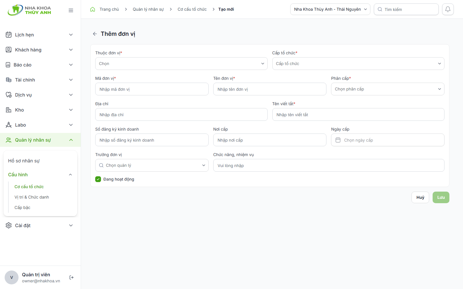The width and height of the screenshot is (463, 289).
Task: Go to Quản lý nhân sự breadcrumb link
Action: pyautogui.click(x=148, y=9)
